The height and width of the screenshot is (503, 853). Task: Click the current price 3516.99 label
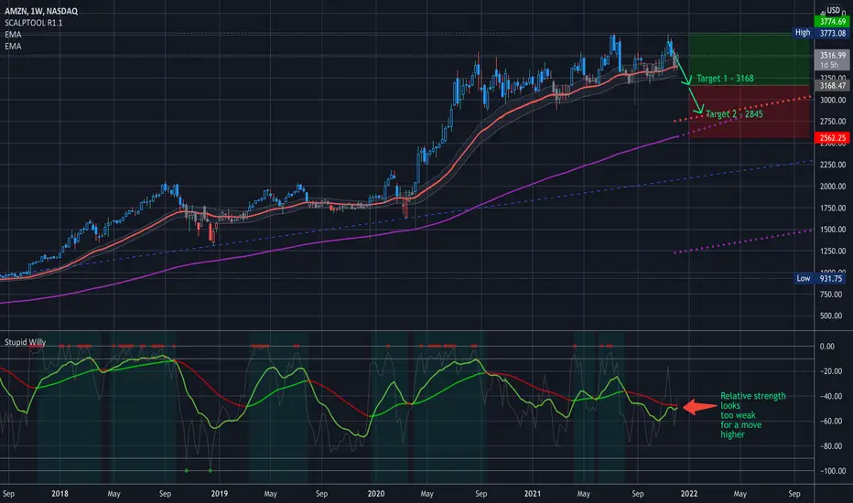click(x=832, y=59)
